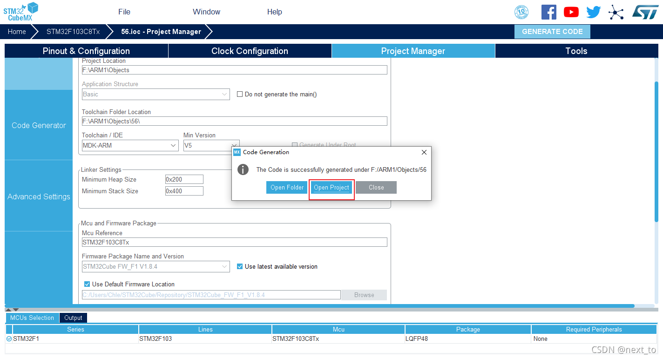Screen dimensions: 663x359
Task: Click the GENERATE CODE button
Action: [552, 32]
